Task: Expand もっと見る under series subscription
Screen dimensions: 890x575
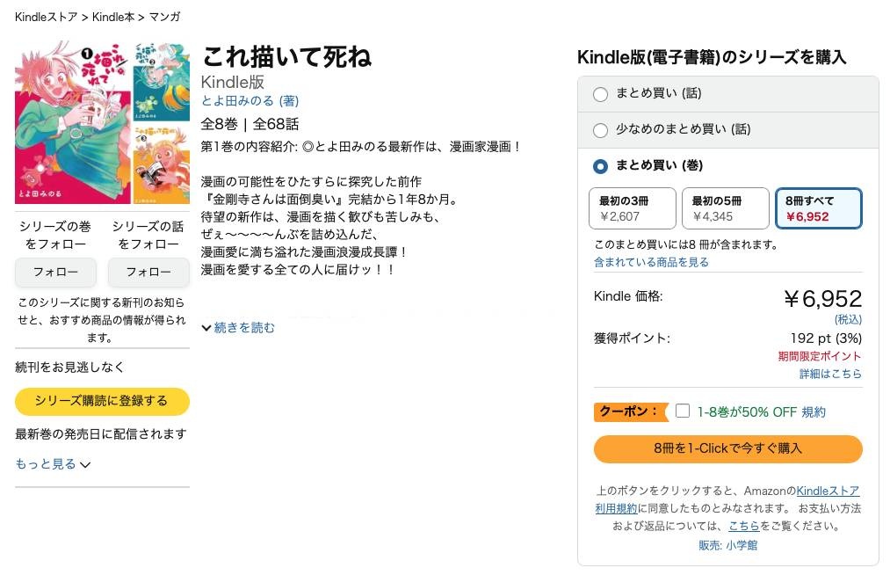Action: click(x=53, y=464)
